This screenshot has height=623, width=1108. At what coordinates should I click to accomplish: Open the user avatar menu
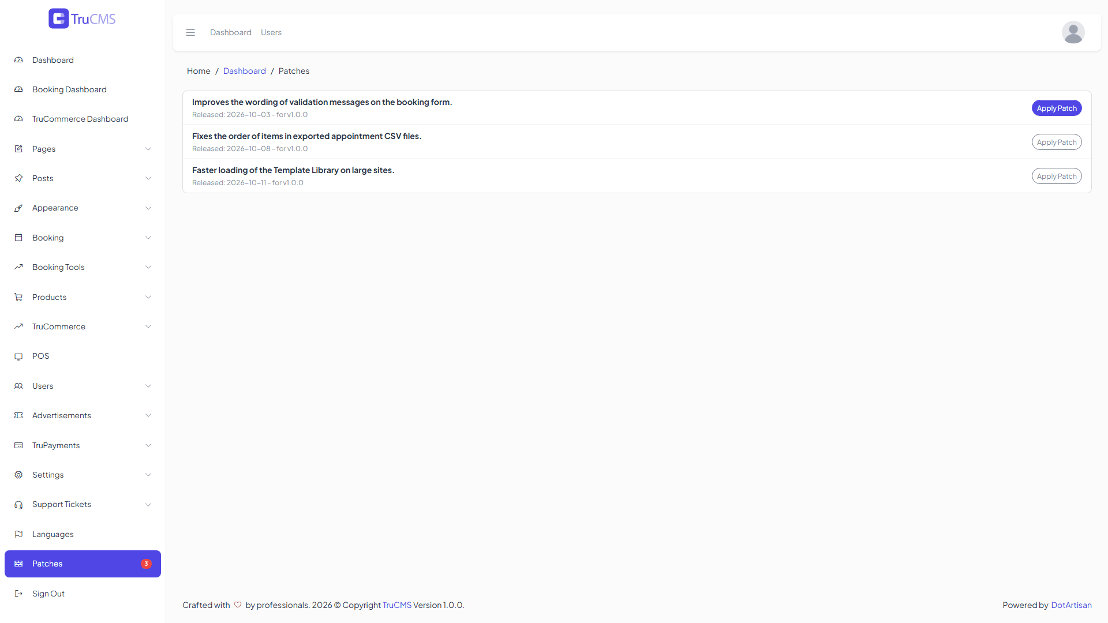(1073, 32)
